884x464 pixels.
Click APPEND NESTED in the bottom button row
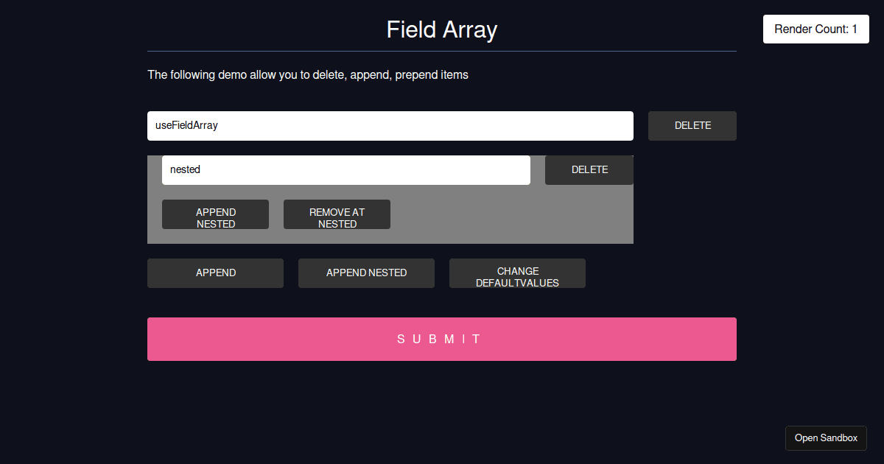(x=366, y=273)
